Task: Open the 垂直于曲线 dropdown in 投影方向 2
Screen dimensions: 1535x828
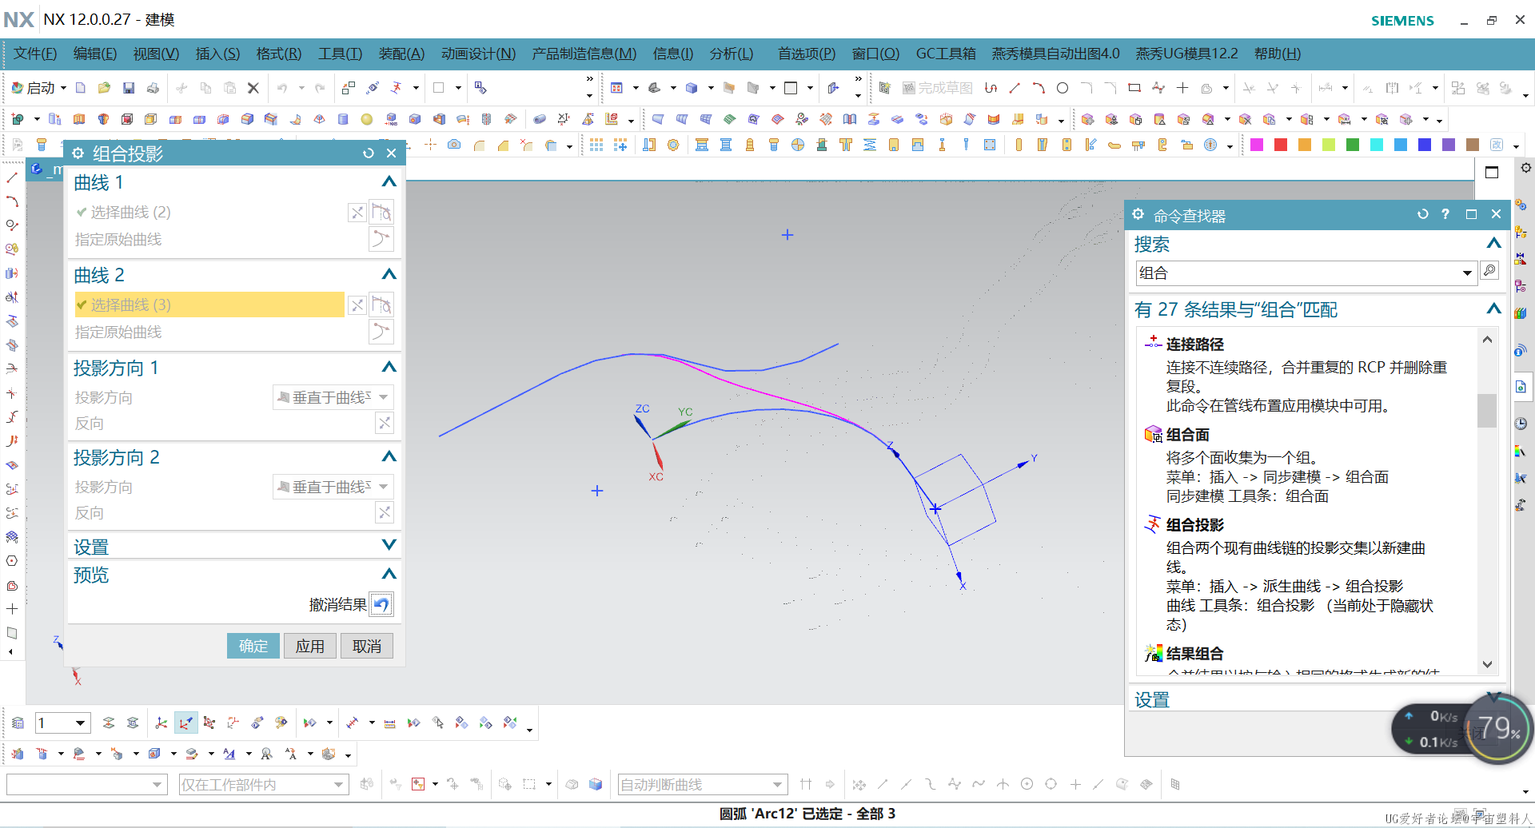Action: coord(333,487)
